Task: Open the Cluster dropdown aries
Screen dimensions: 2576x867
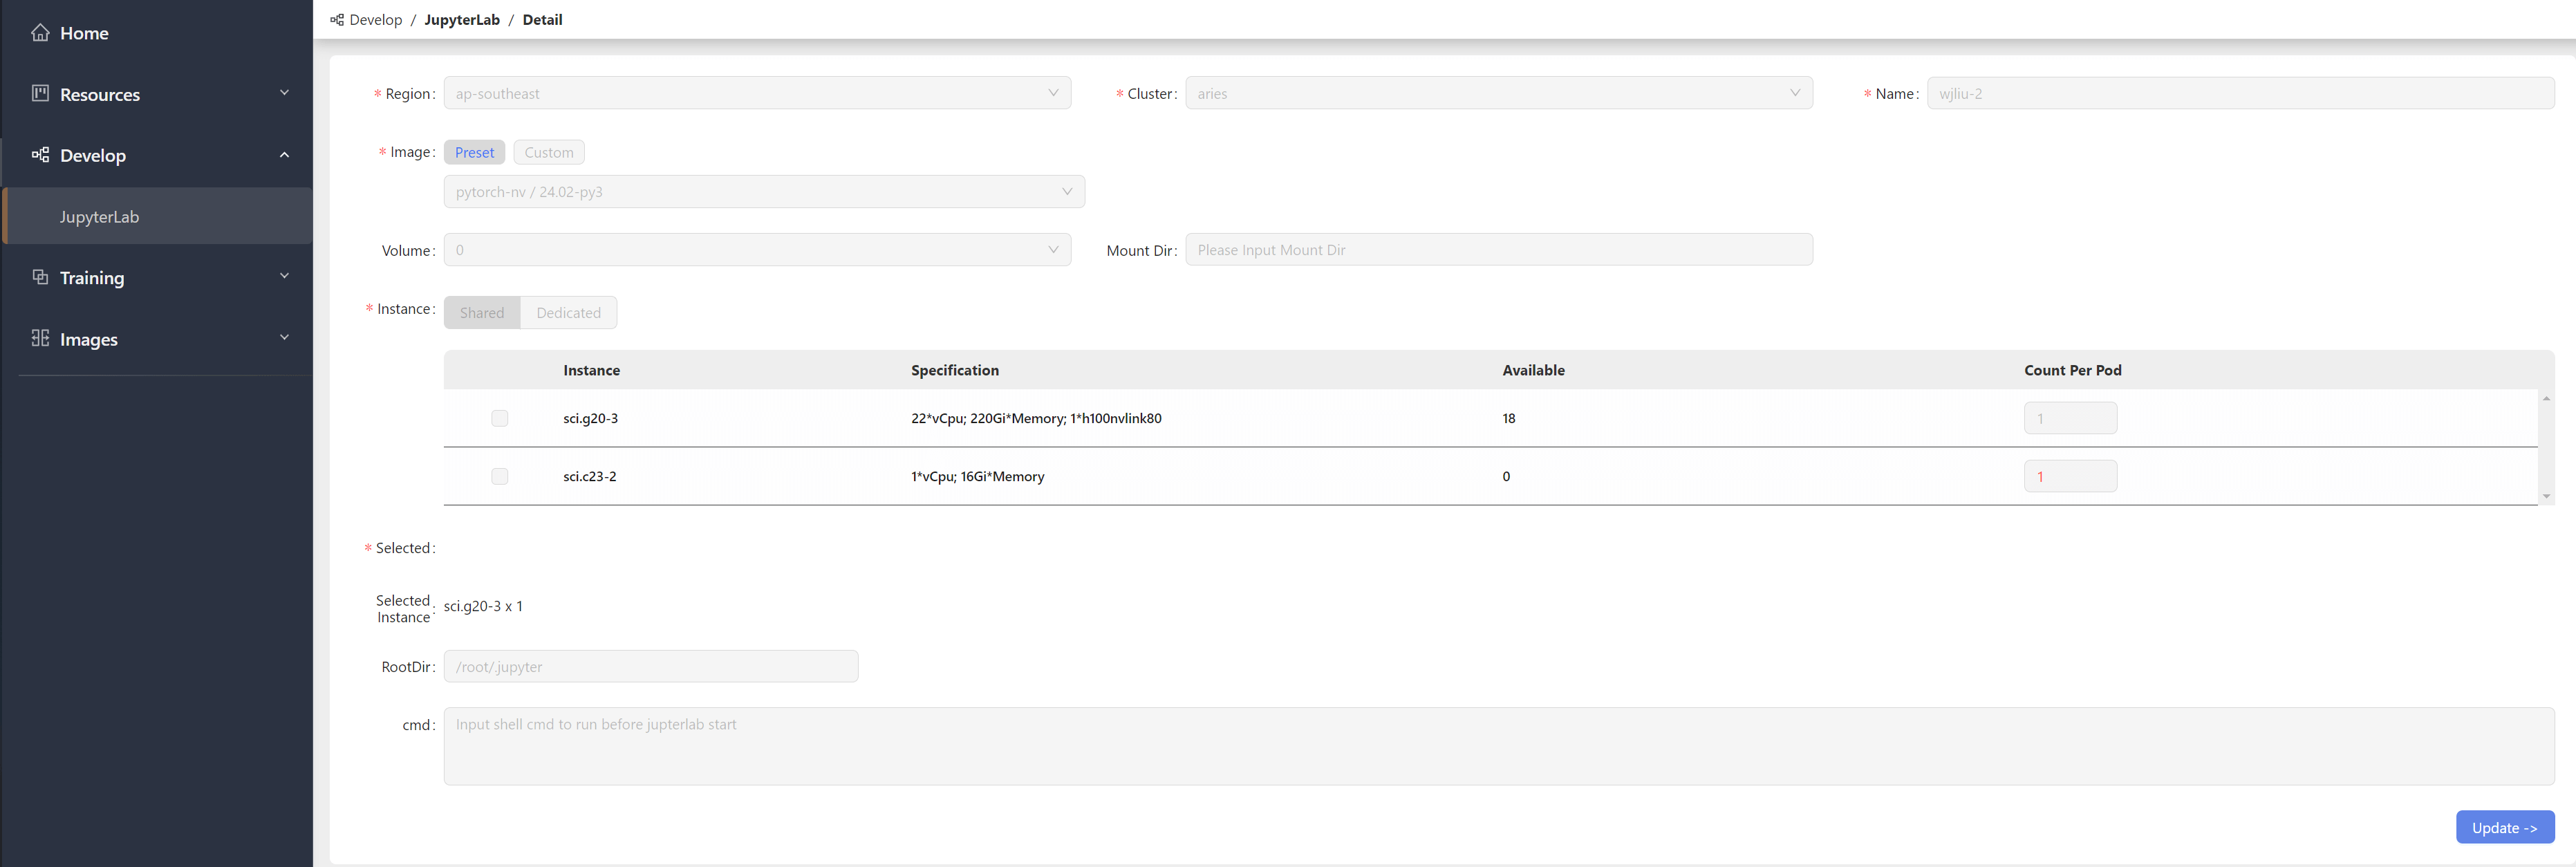Action: pyautogui.click(x=1499, y=93)
